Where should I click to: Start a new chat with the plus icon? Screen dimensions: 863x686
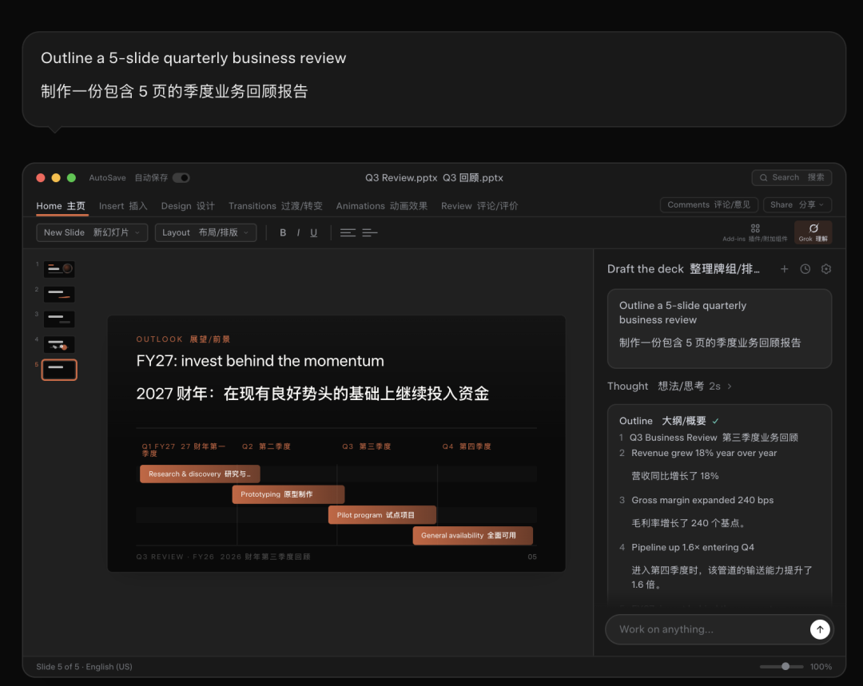(x=785, y=269)
